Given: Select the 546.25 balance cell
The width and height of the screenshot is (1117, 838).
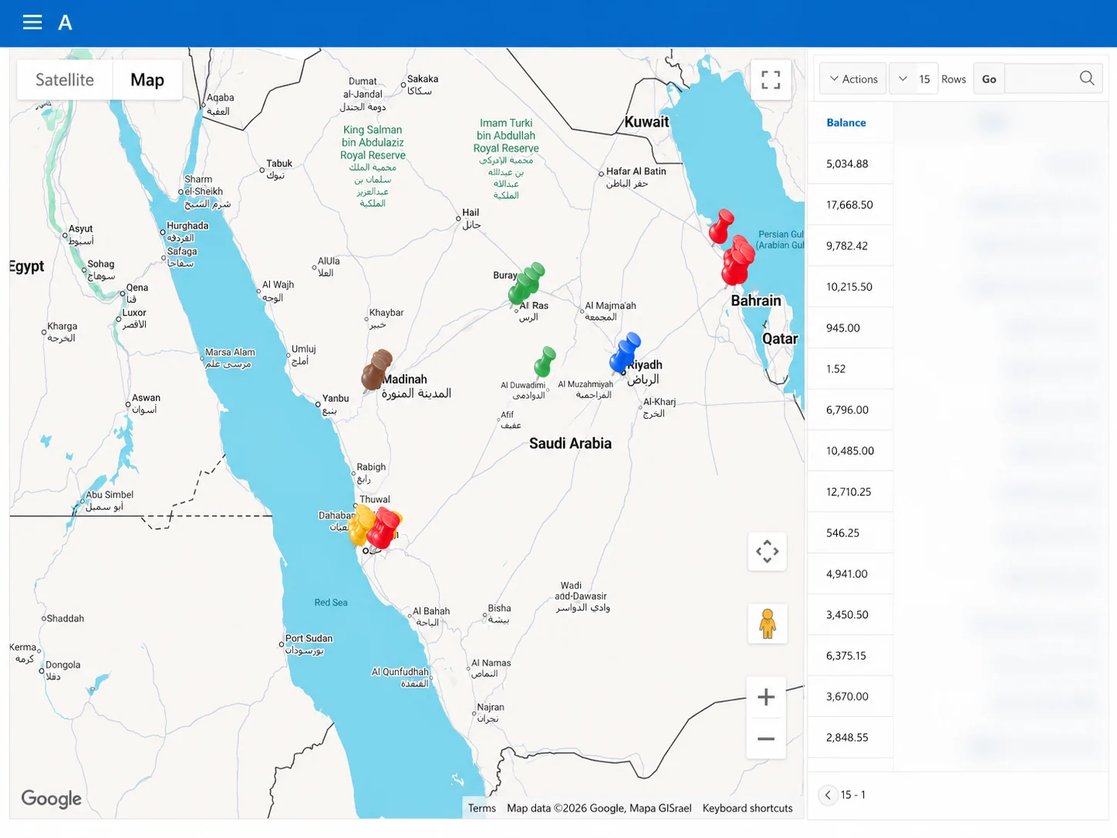Looking at the screenshot, I should [x=850, y=532].
